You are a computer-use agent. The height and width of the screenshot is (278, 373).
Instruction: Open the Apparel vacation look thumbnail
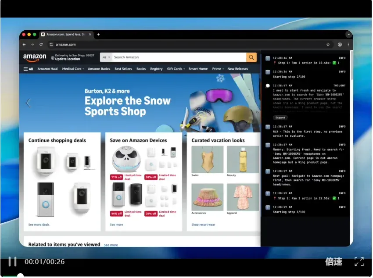(243, 197)
